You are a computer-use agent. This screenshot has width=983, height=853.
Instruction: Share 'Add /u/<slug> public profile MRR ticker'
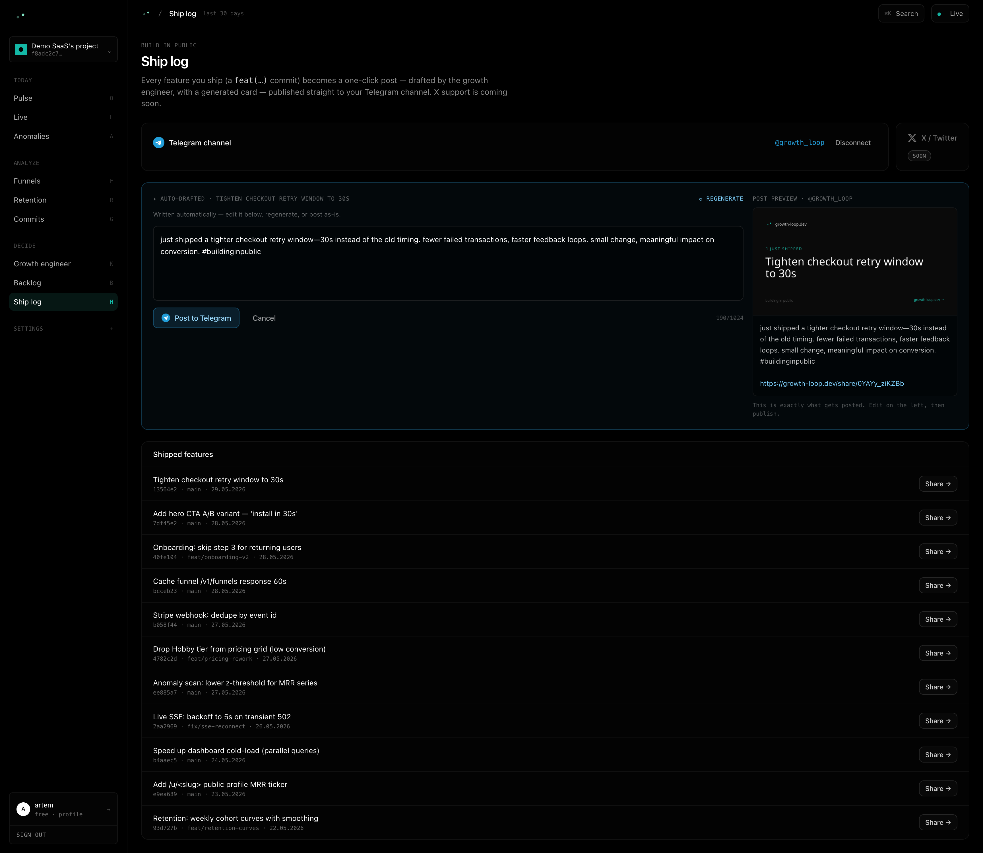pyautogui.click(x=938, y=789)
